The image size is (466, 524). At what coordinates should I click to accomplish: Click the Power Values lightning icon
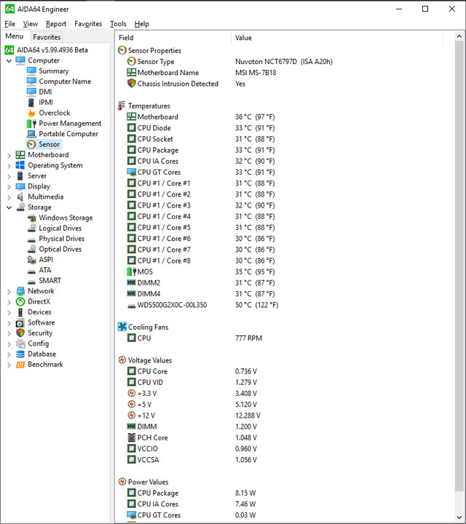coord(122,482)
